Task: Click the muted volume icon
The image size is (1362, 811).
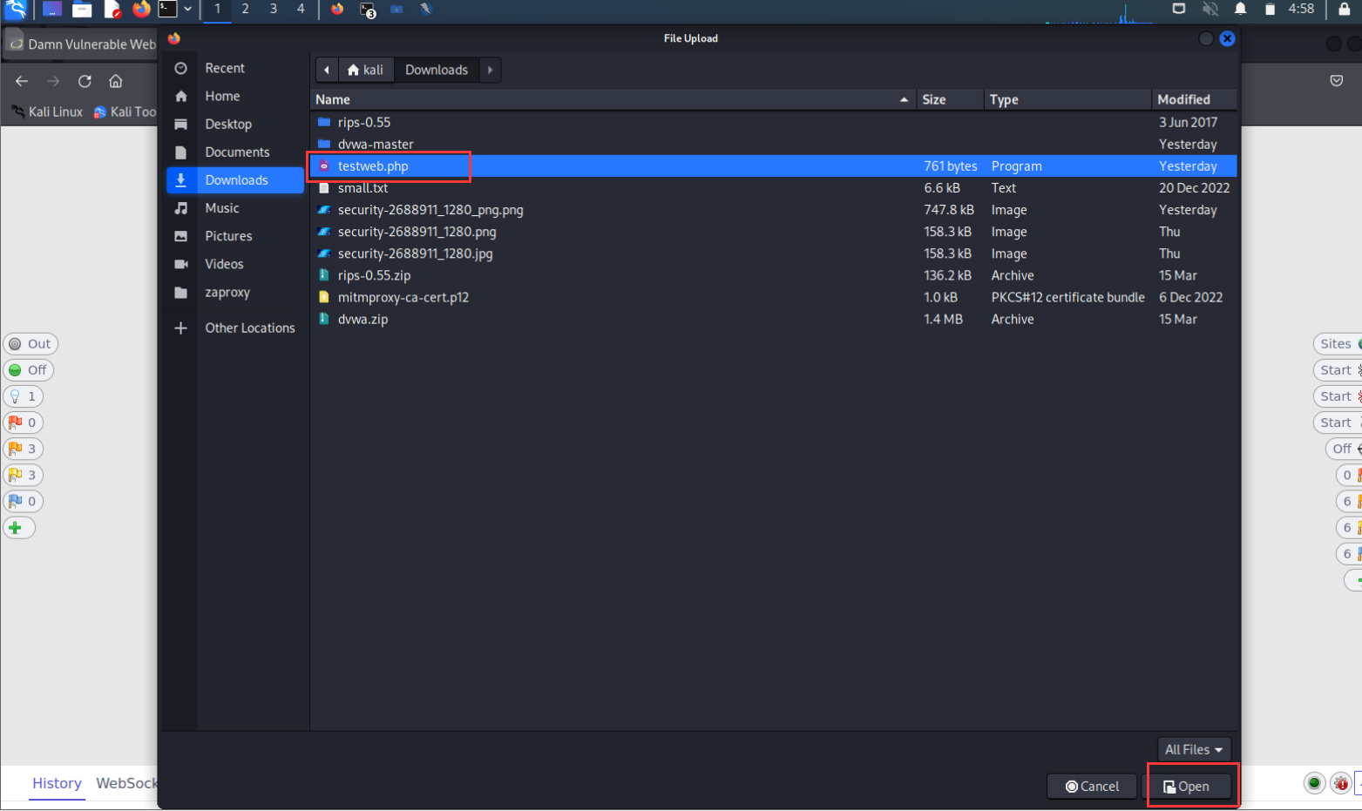Action: (x=1210, y=9)
